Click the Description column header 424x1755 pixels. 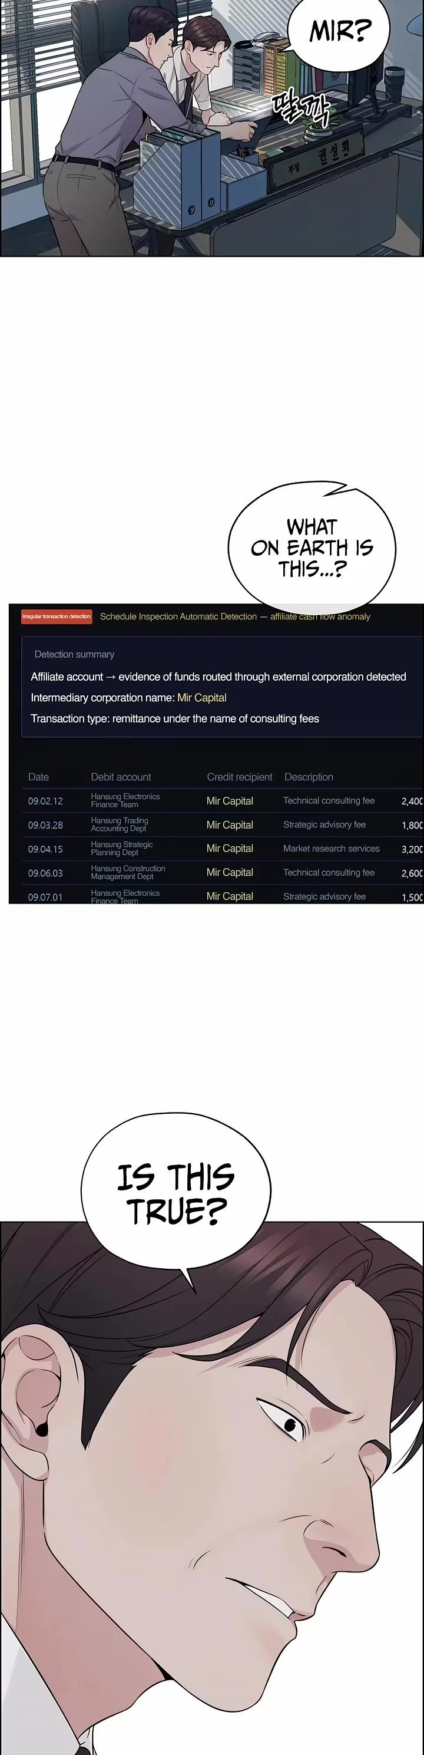309,777
